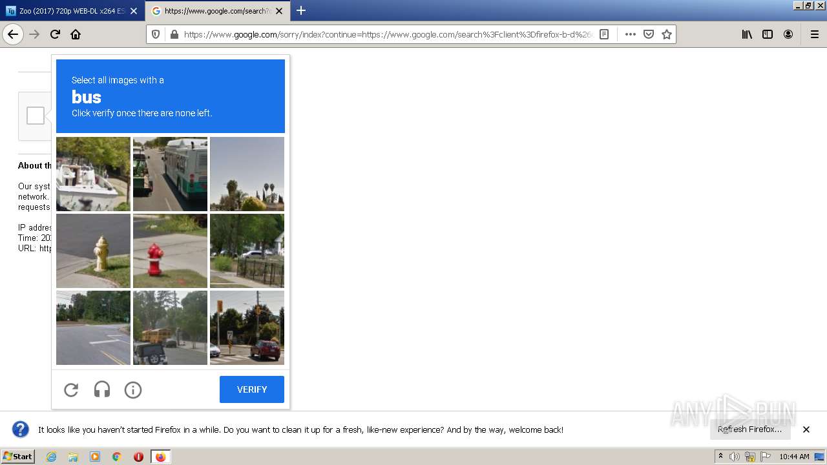Image resolution: width=827 pixels, height=465 pixels.
Task: Open Firefox account icon
Action: pyautogui.click(x=788, y=34)
